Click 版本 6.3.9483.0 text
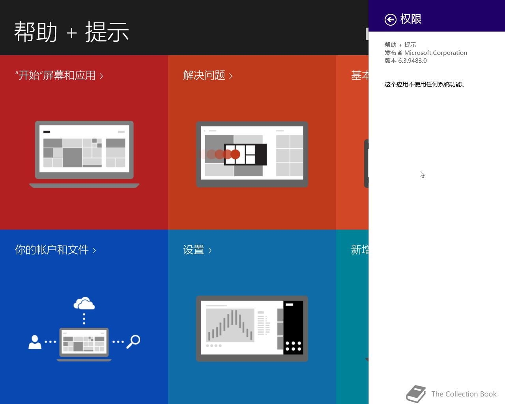The height and width of the screenshot is (404, 505). [406, 60]
